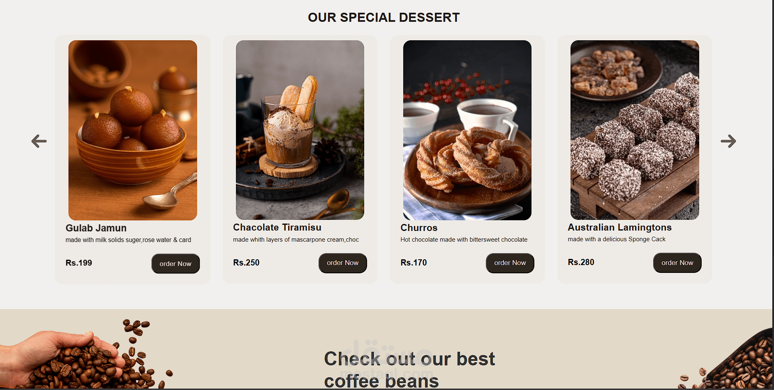This screenshot has height=390, width=774.
Task: Order the Gulab Jamun dessert
Action: pyautogui.click(x=176, y=263)
